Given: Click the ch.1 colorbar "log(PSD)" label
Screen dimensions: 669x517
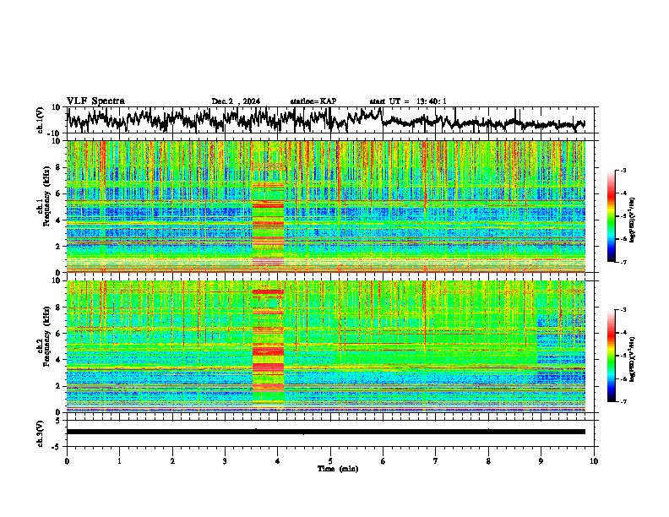Looking at the screenshot, I should tap(633, 220).
